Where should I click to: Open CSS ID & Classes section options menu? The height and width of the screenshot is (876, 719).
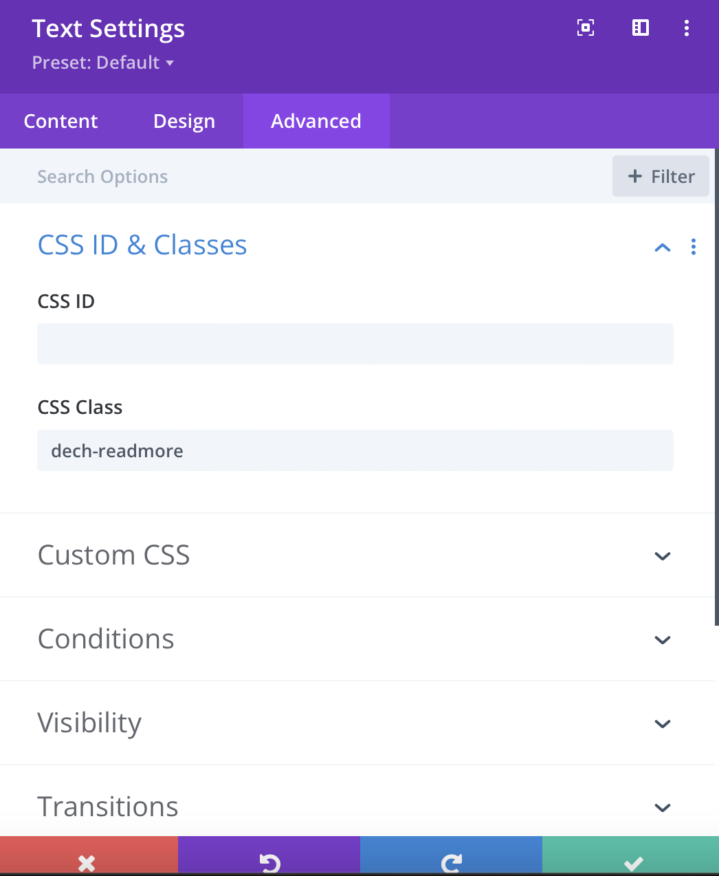(x=694, y=247)
